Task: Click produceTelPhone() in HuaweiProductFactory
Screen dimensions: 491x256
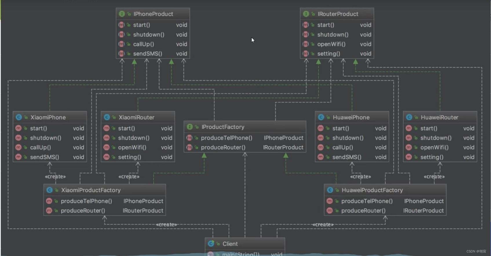Action: [367, 201]
